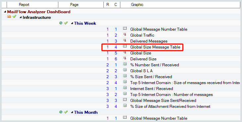This screenshot has width=242, height=122.
Task: Select the % Number Sent / Received label
Action: (154, 65)
